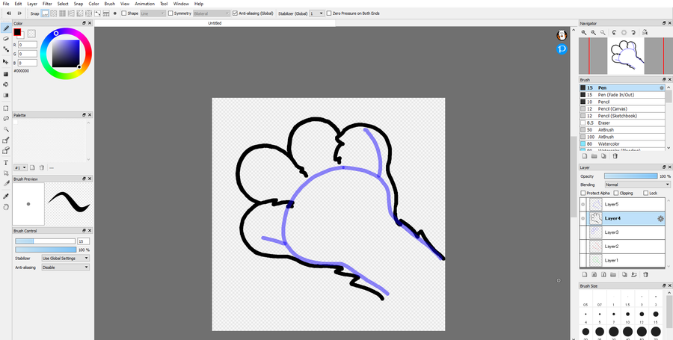Select the Bucket fill tool

(x=6, y=84)
